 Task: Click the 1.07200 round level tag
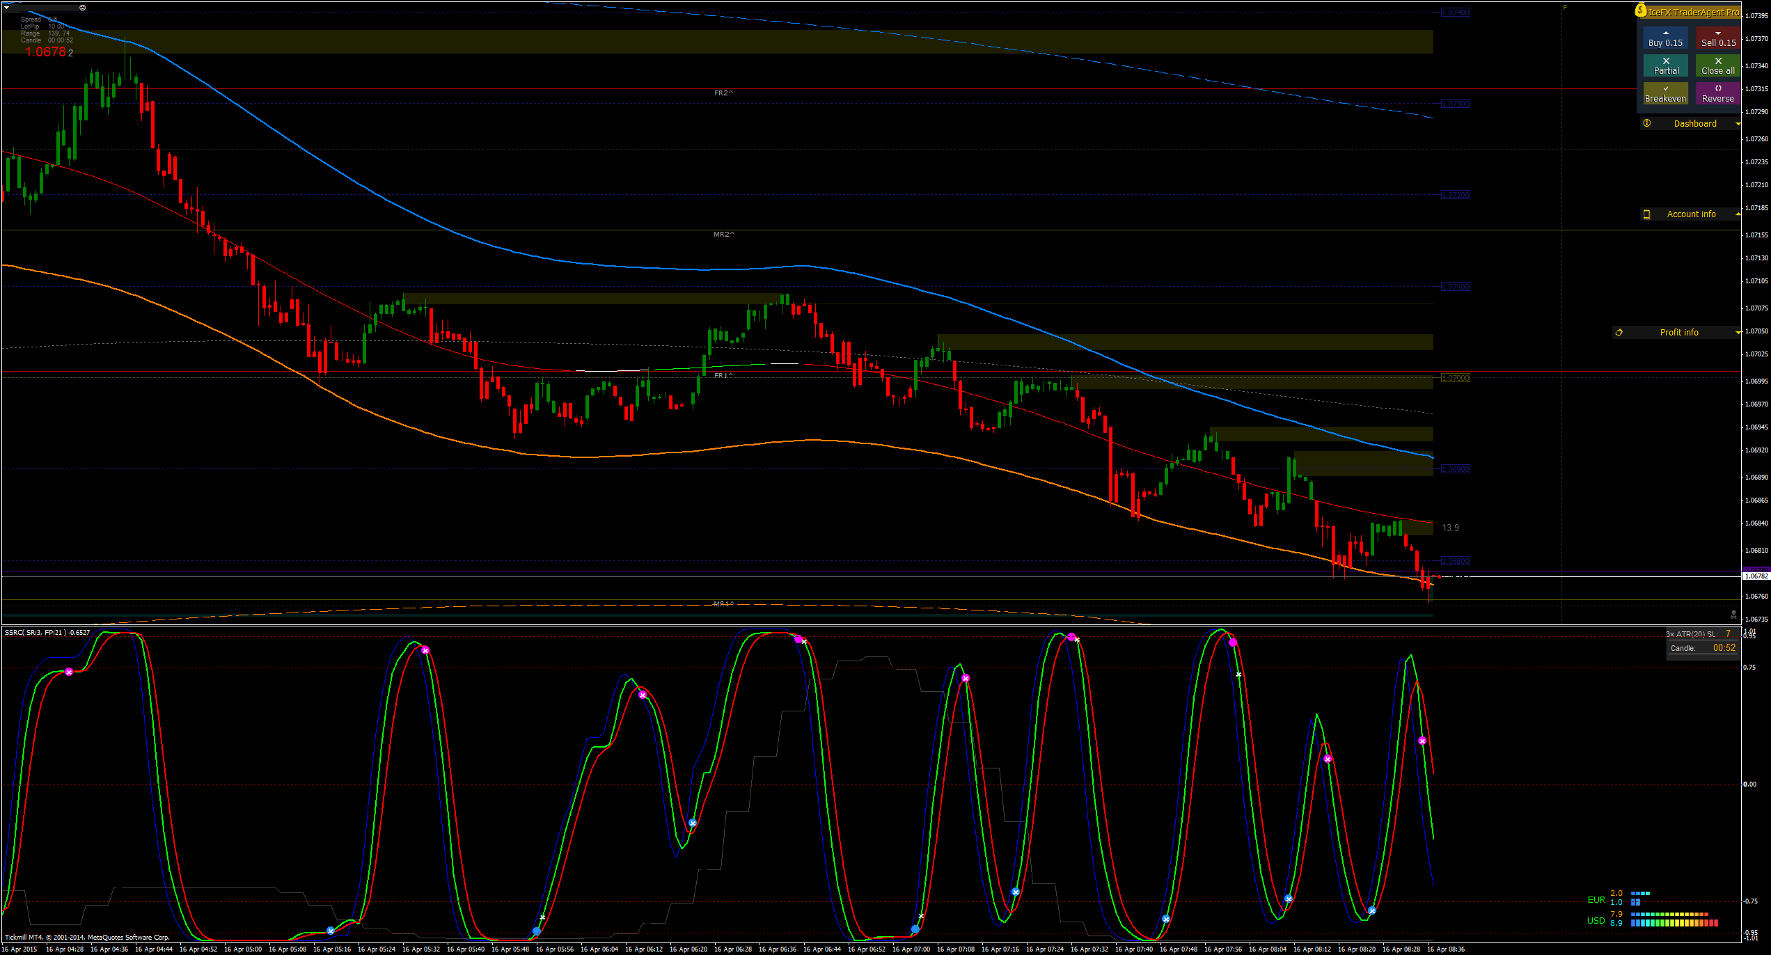tap(1456, 195)
